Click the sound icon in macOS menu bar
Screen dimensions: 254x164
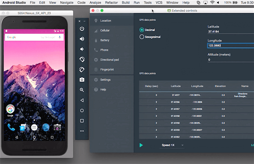point(218,3)
